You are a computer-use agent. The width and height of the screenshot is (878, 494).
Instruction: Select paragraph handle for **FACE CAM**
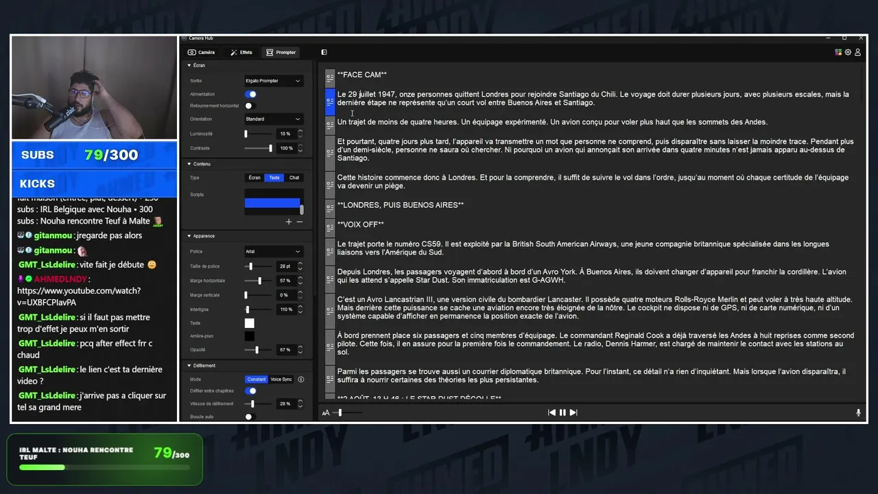[330, 77]
